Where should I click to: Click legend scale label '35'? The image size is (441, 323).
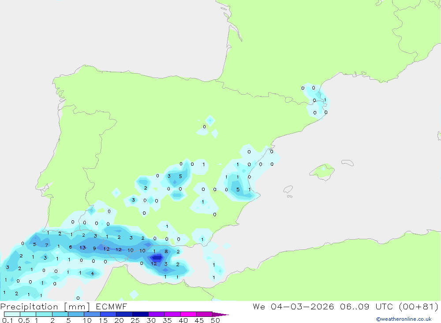tap(167, 320)
